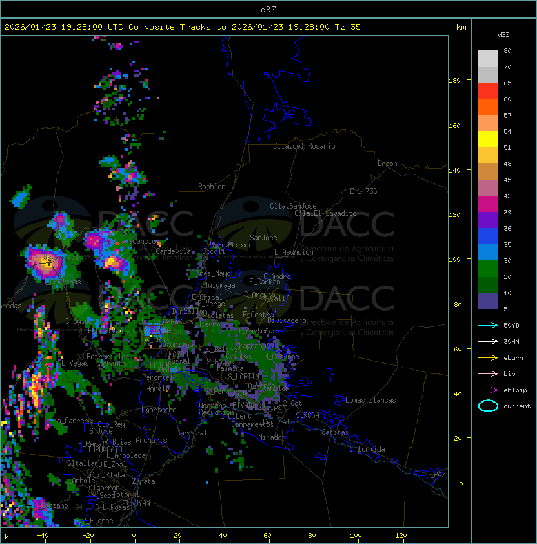Click the 'dBZ' heading above the color scale
The height and width of the screenshot is (544, 537).
(x=503, y=35)
